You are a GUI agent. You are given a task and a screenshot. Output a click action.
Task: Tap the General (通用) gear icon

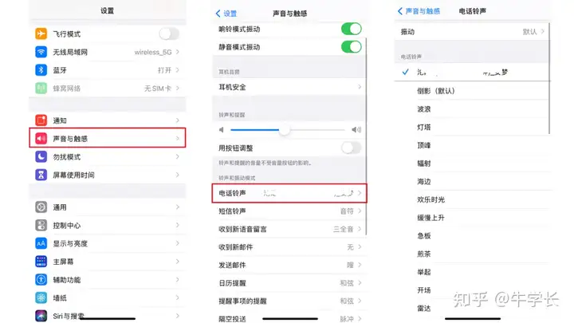click(x=41, y=207)
